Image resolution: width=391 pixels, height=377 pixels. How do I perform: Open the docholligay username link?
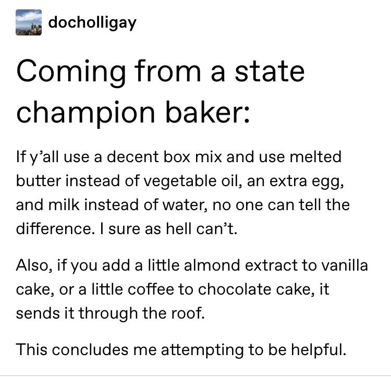click(92, 23)
